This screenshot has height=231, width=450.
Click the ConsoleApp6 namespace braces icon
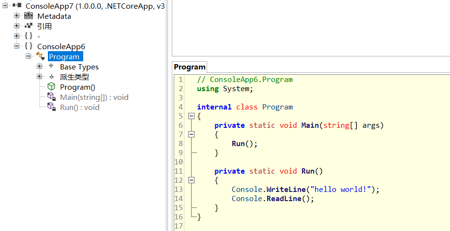[29, 46]
